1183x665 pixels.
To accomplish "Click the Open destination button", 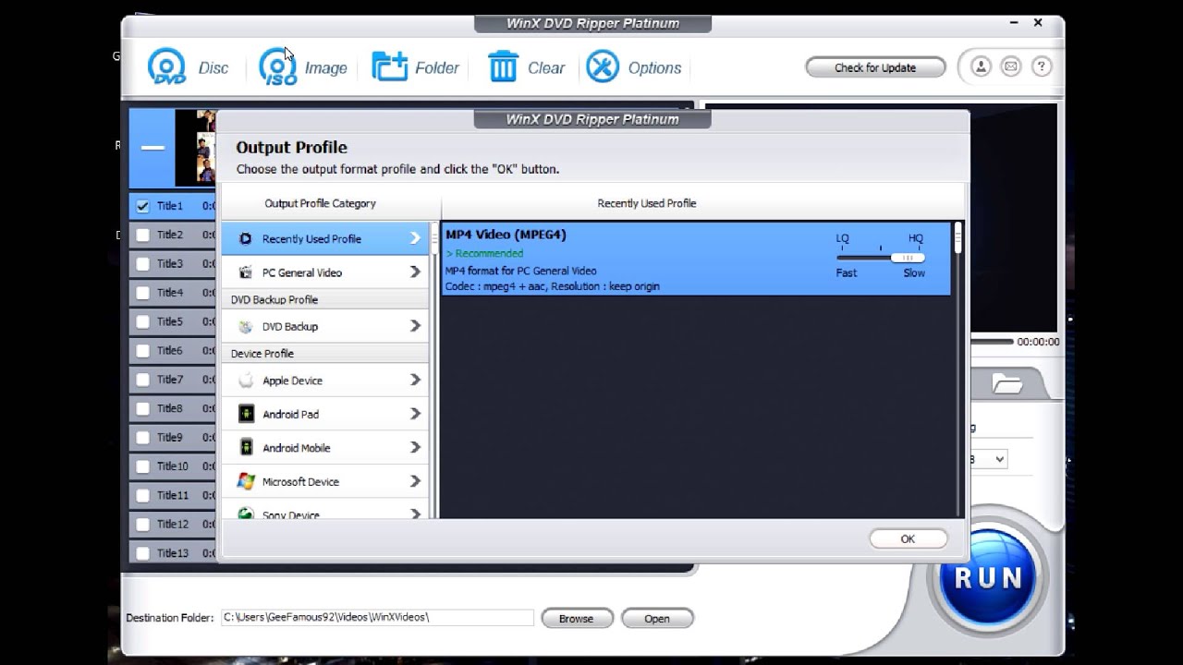I will pyautogui.click(x=657, y=619).
